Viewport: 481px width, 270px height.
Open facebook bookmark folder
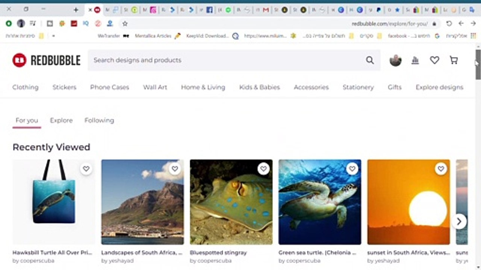point(413,36)
